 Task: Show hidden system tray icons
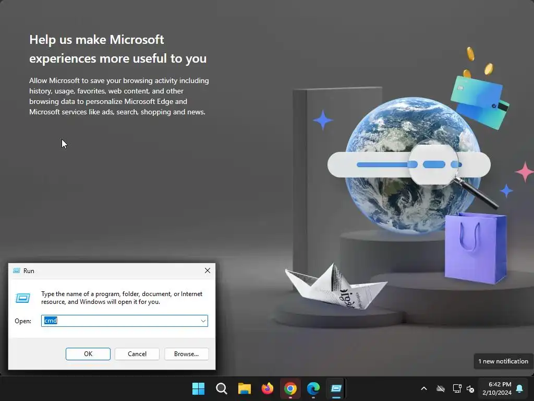coord(424,388)
